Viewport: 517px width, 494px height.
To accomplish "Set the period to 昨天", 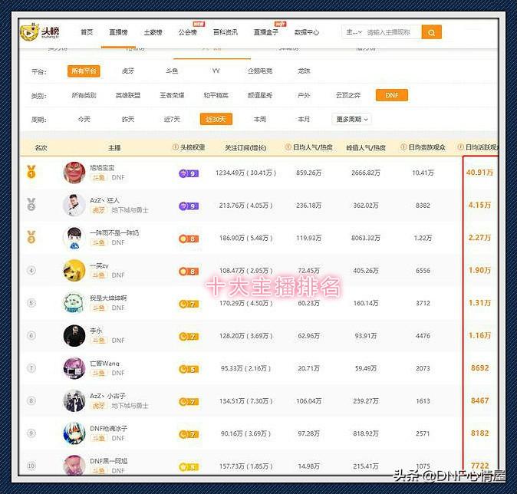I will point(128,119).
